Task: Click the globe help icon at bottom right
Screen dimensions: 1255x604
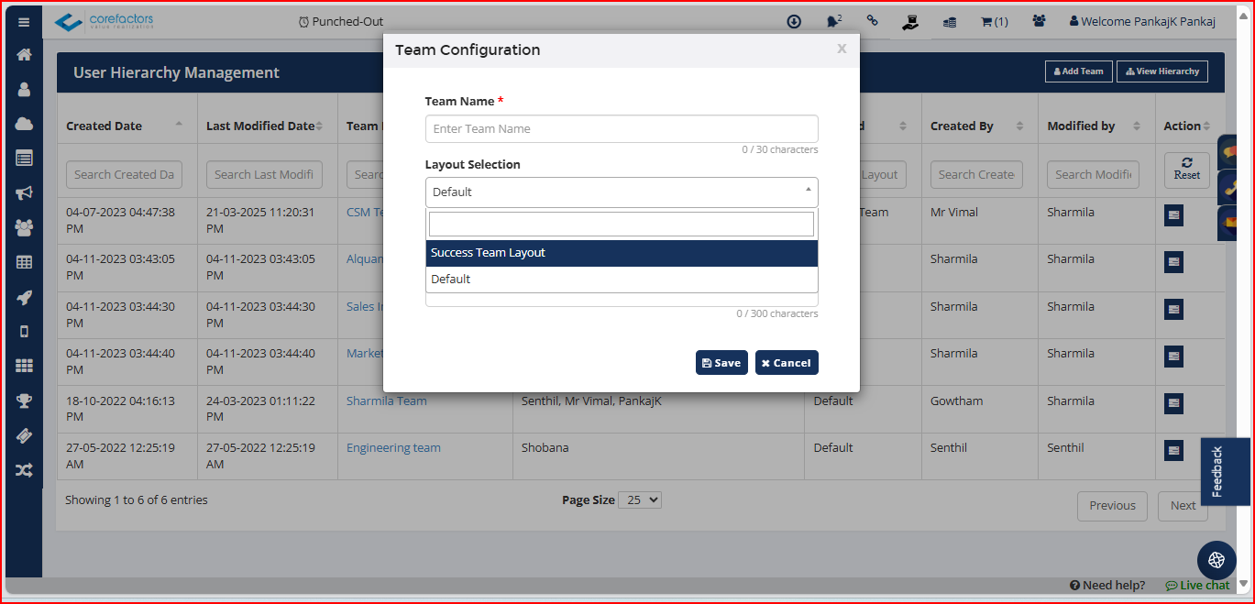Action: (1216, 560)
